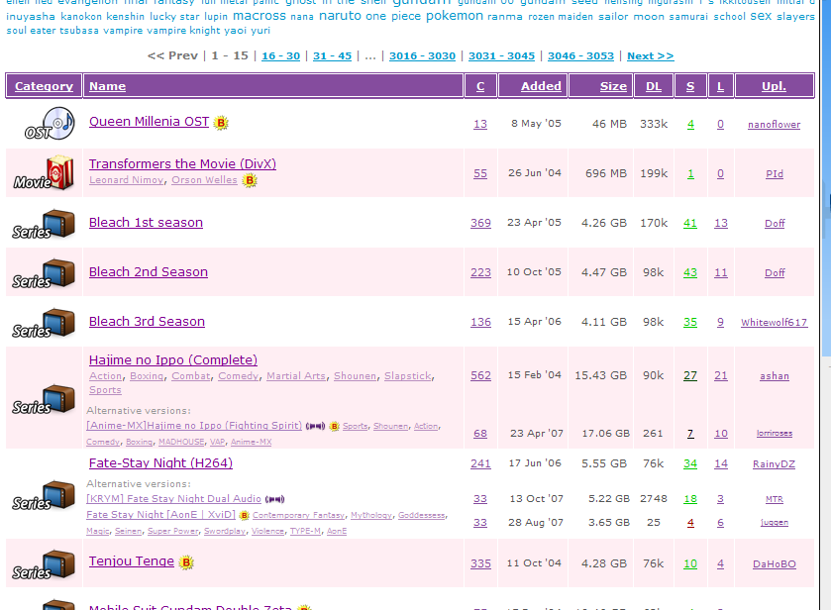Viewport: 831px width, 610px height.
Task: Open uploader Whitewolf617 profile
Action: point(774,322)
